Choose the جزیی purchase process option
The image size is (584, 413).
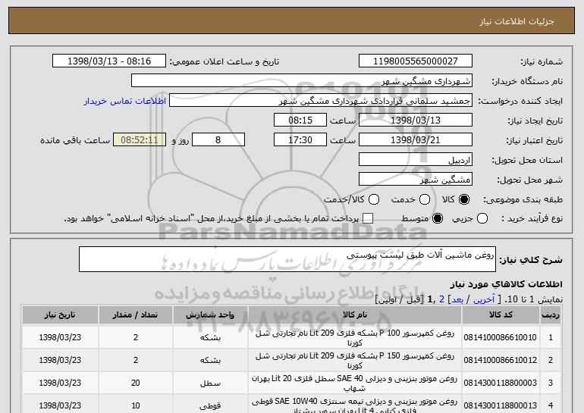[x=482, y=218]
